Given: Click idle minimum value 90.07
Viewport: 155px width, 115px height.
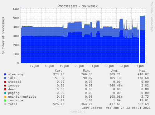Looking at the screenshot, I should pos(88,78).
